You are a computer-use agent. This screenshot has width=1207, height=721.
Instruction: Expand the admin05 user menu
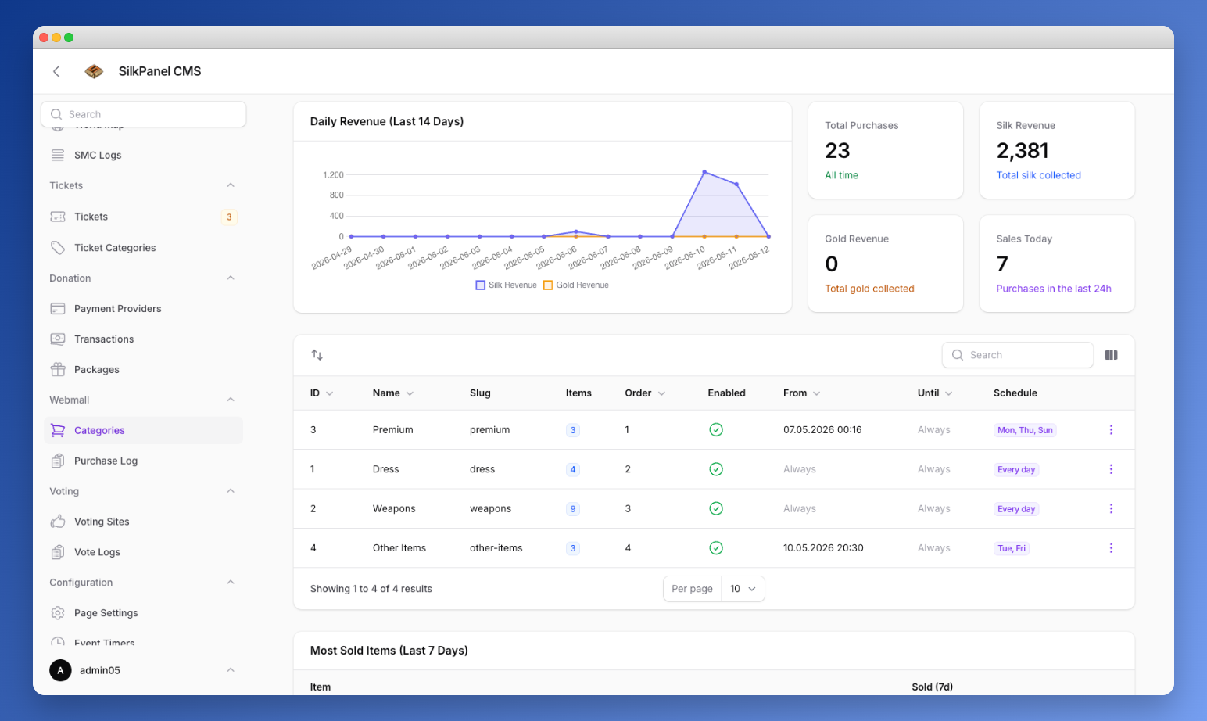231,670
